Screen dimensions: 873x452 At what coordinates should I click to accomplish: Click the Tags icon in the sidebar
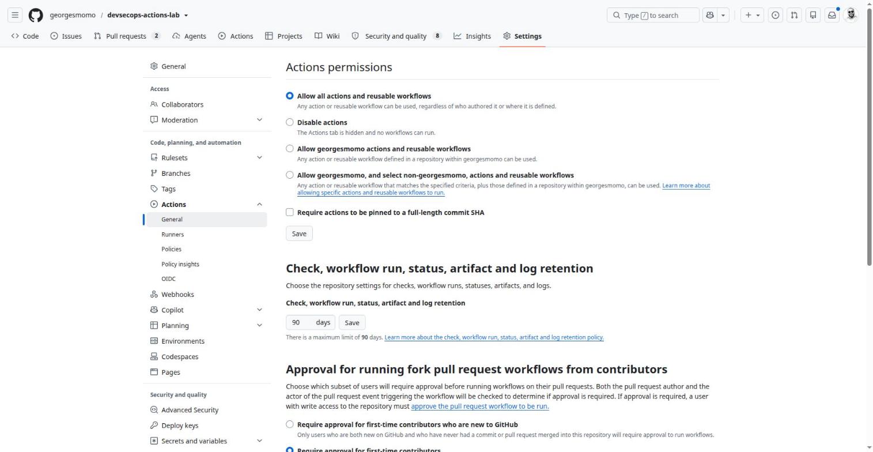pos(154,189)
